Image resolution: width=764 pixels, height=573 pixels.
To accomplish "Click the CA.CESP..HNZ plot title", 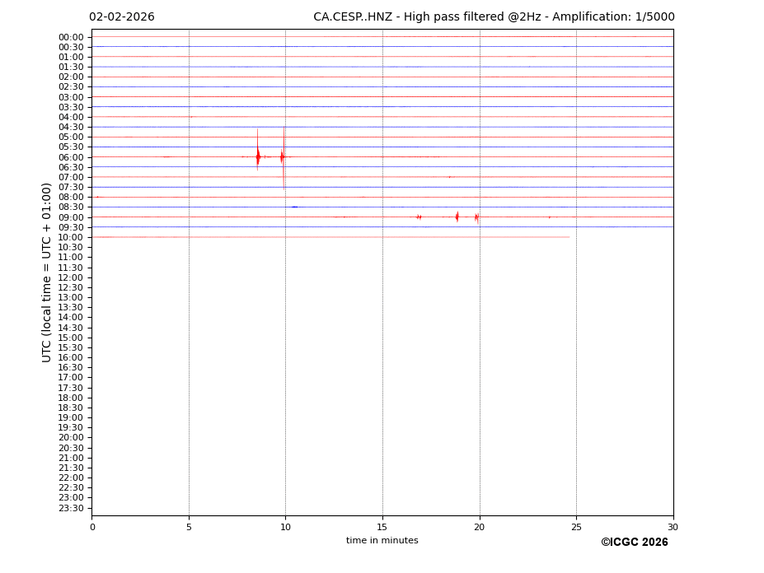I will (493, 17).
